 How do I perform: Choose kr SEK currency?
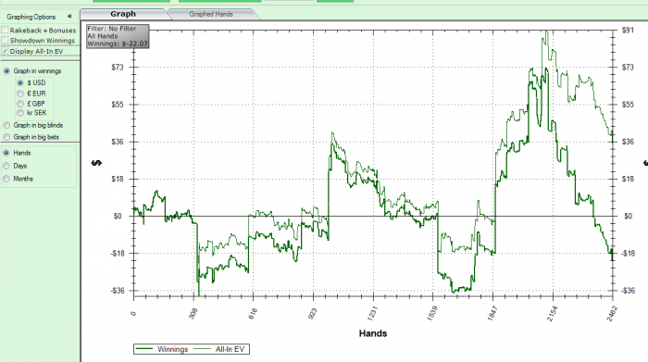(20, 113)
